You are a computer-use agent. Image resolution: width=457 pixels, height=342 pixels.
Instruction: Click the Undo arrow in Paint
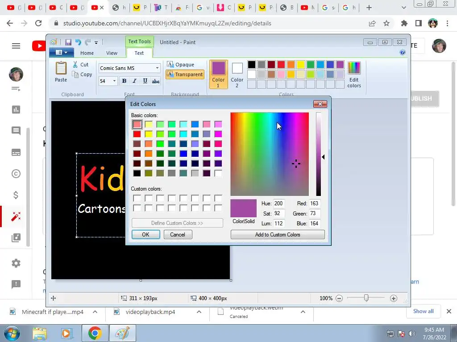(78, 42)
